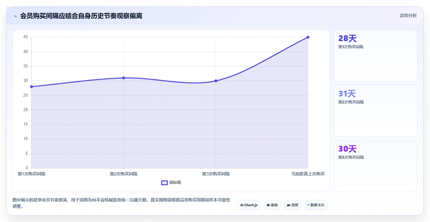
Task: Click the data point at 第2次购买间隔
Action: 124,78
